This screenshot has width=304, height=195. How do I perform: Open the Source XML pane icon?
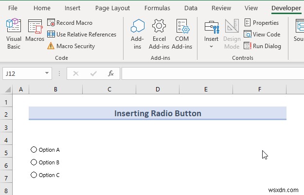(299, 31)
